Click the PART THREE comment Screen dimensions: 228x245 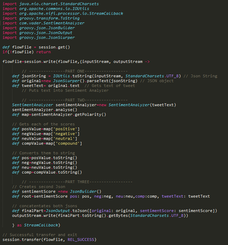point(77,182)
